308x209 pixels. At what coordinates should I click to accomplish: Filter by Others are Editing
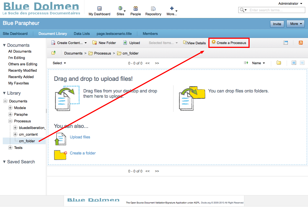coord(23,64)
